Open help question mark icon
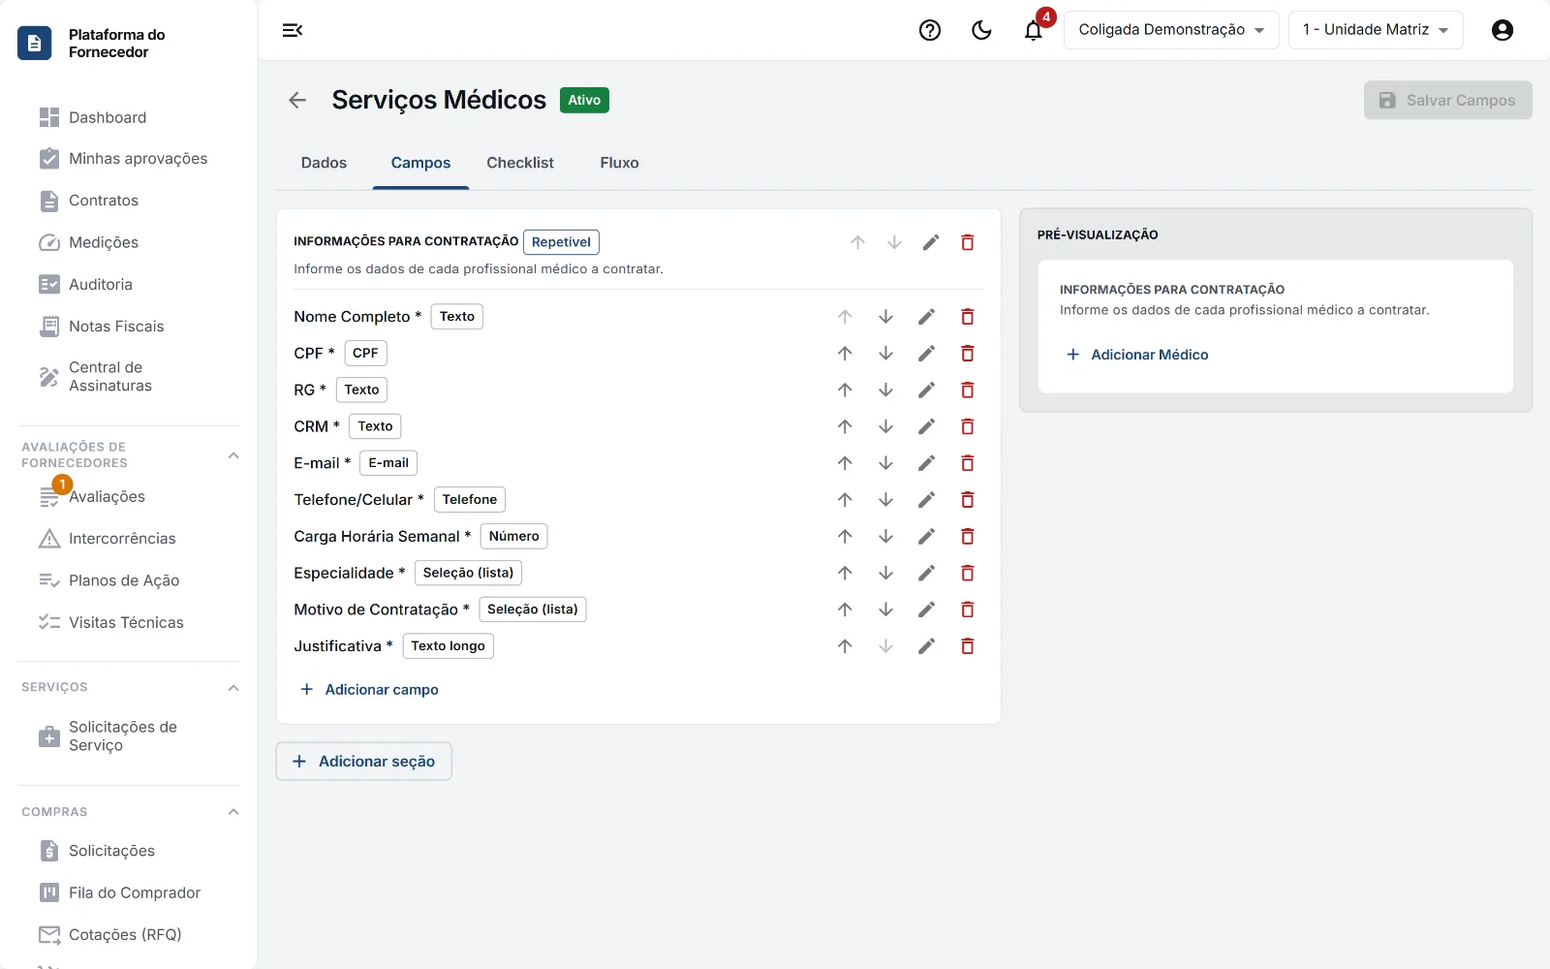The width and height of the screenshot is (1550, 969). click(930, 30)
